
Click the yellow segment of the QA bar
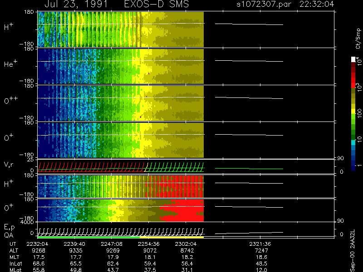172,237
